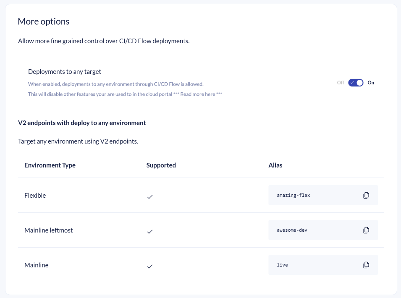Screen dimensions: 401x298
Task: Click the More options heading
Action: pos(43,21)
